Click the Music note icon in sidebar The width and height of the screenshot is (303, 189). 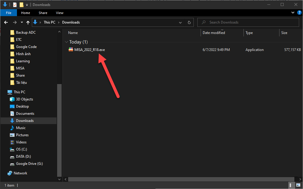pos(12,128)
